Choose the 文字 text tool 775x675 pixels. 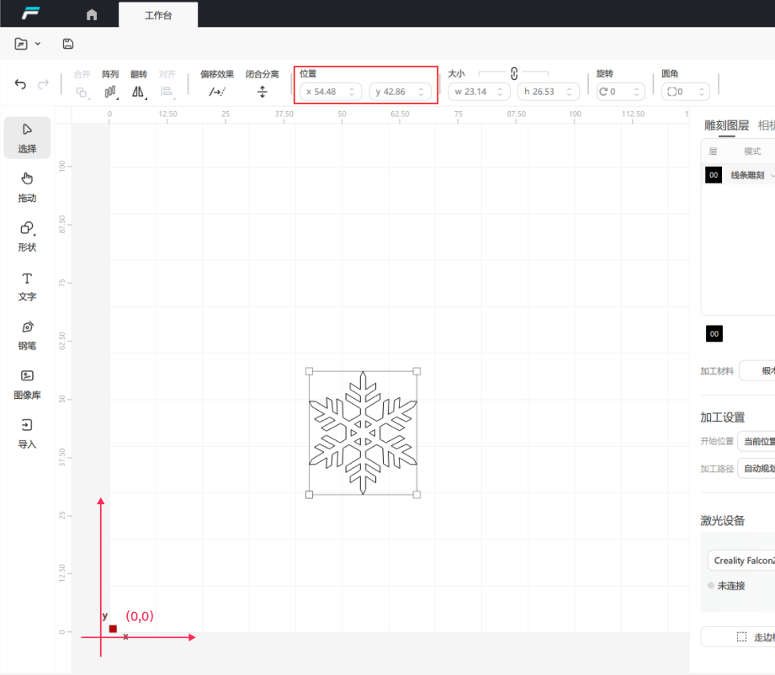click(x=27, y=284)
